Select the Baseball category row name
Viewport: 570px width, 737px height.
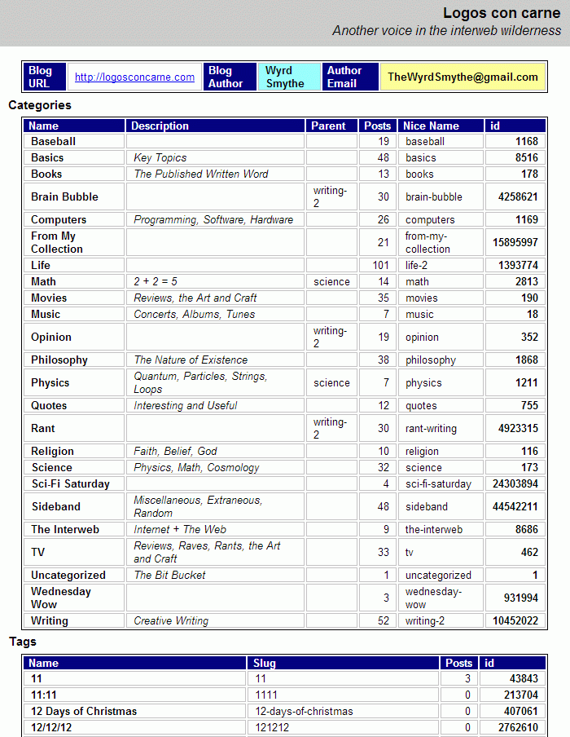click(53, 141)
